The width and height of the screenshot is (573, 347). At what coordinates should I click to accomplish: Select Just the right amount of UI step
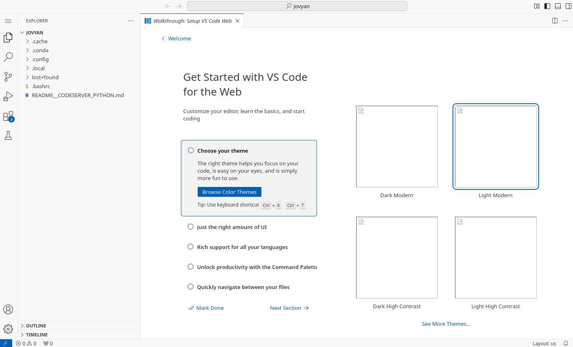[249, 227]
